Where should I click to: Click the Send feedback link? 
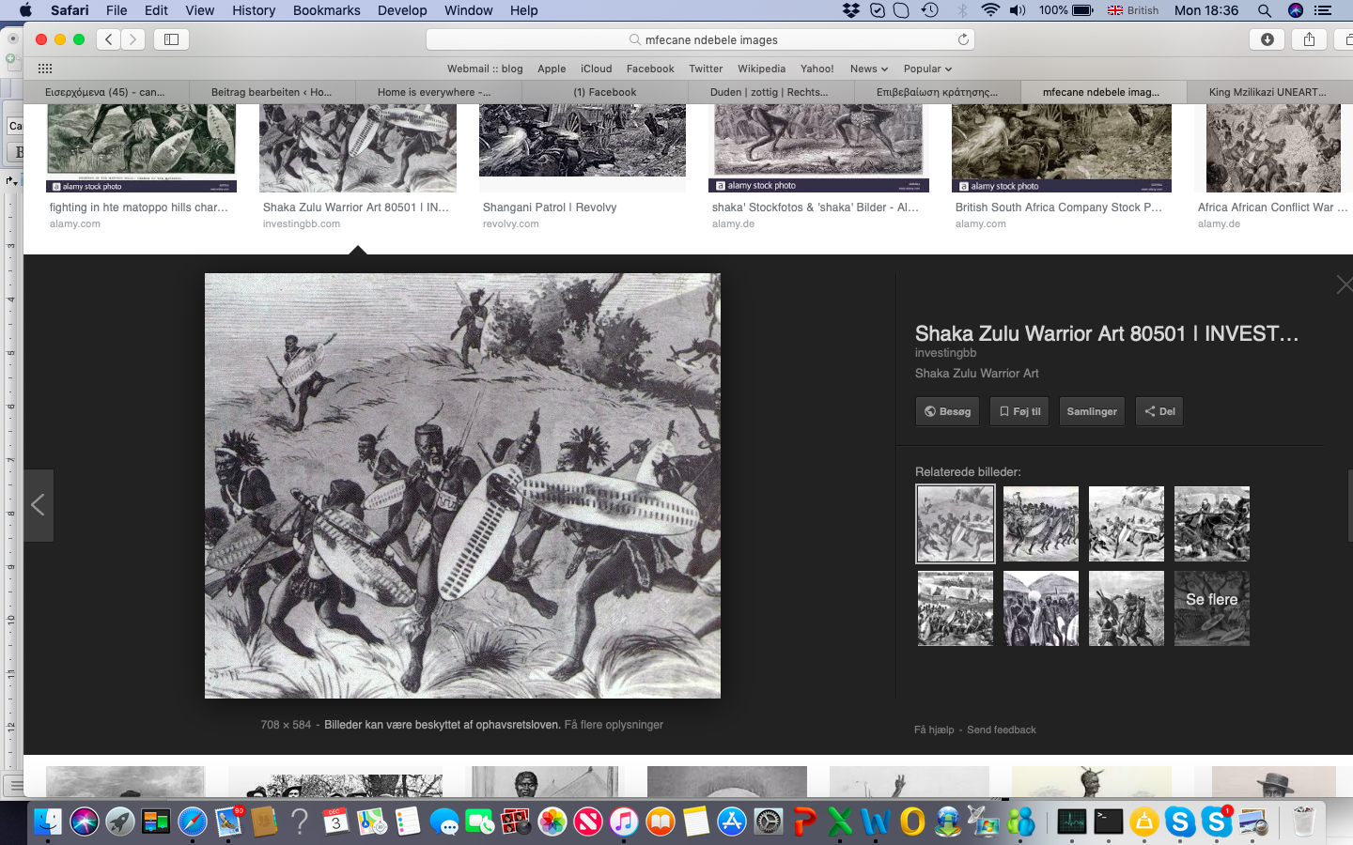pyautogui.click(x=1001, y=730)
